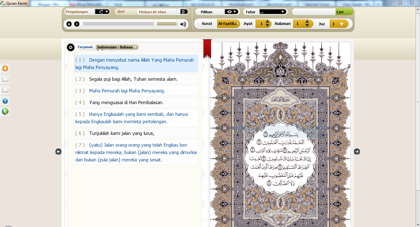Click the globe language icon in sidebar

(x=5, y=111)
